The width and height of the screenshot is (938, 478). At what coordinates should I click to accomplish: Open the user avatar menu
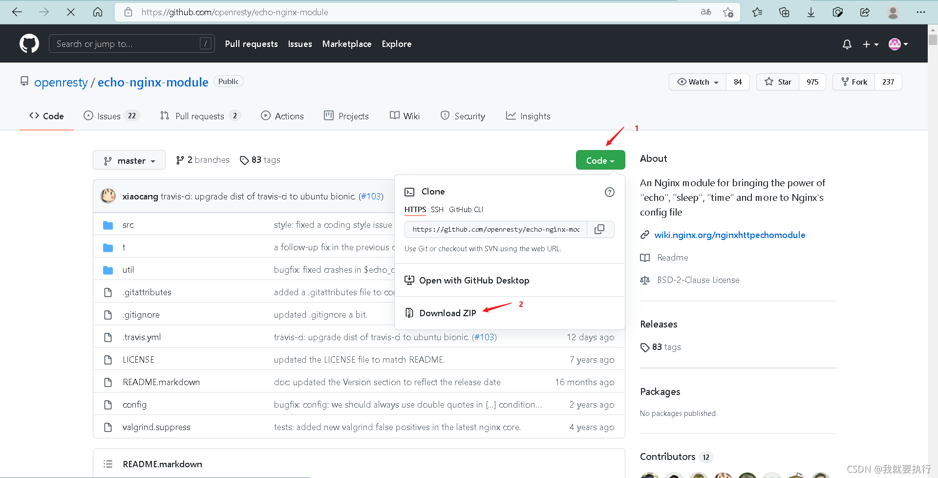point(898,44)
